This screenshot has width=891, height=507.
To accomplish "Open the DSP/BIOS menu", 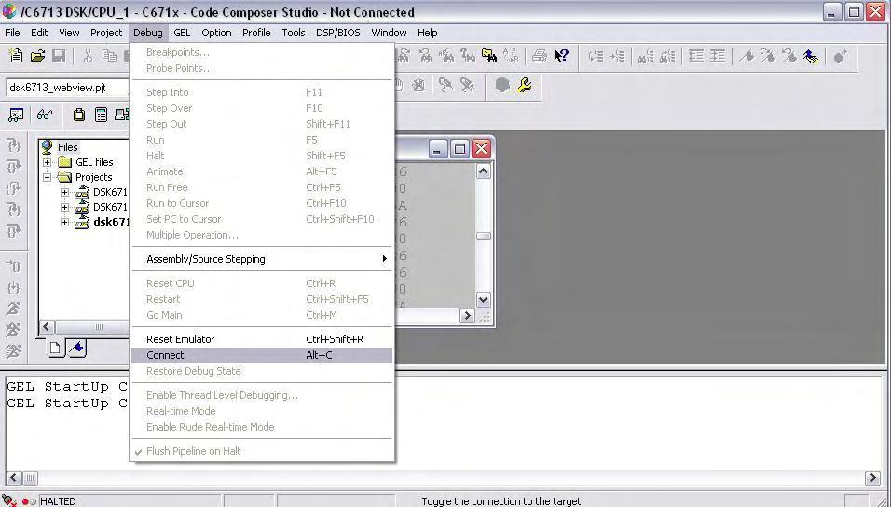I will 338,33.
